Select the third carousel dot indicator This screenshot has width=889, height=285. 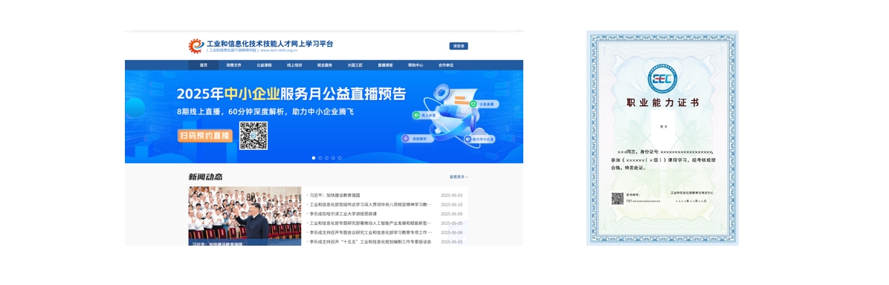[326, 158]
